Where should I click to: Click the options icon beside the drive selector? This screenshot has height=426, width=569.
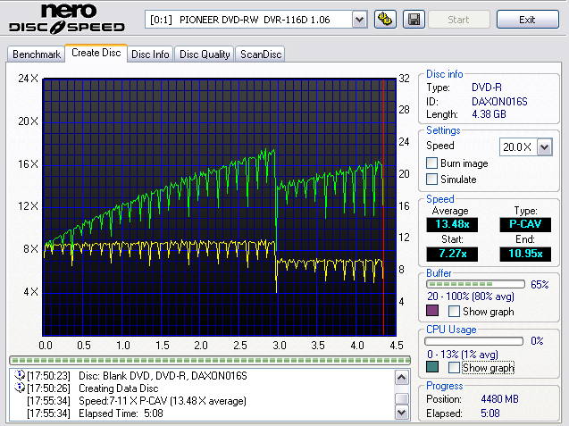(385, 19)
